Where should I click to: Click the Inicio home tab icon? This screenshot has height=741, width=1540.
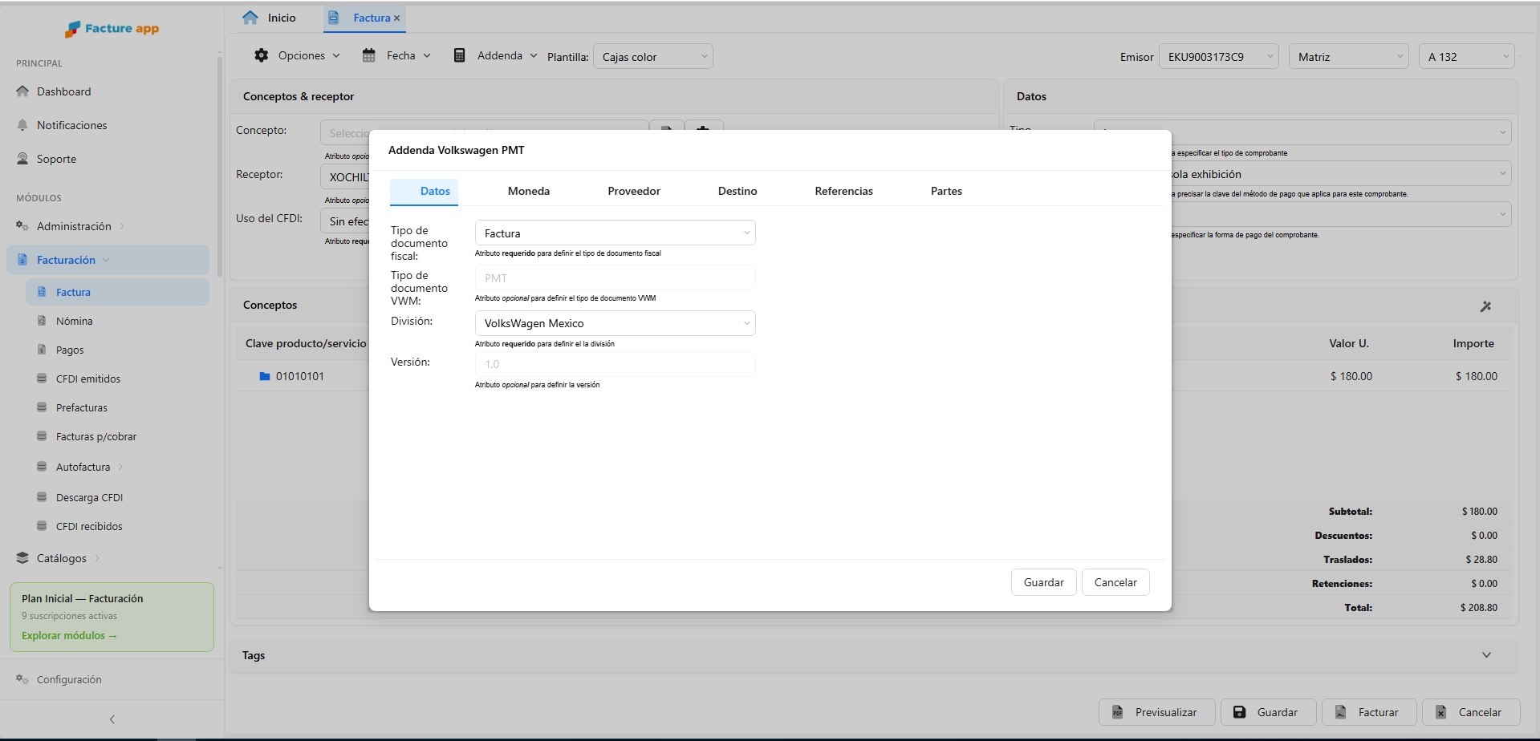(x=250, y=18)
